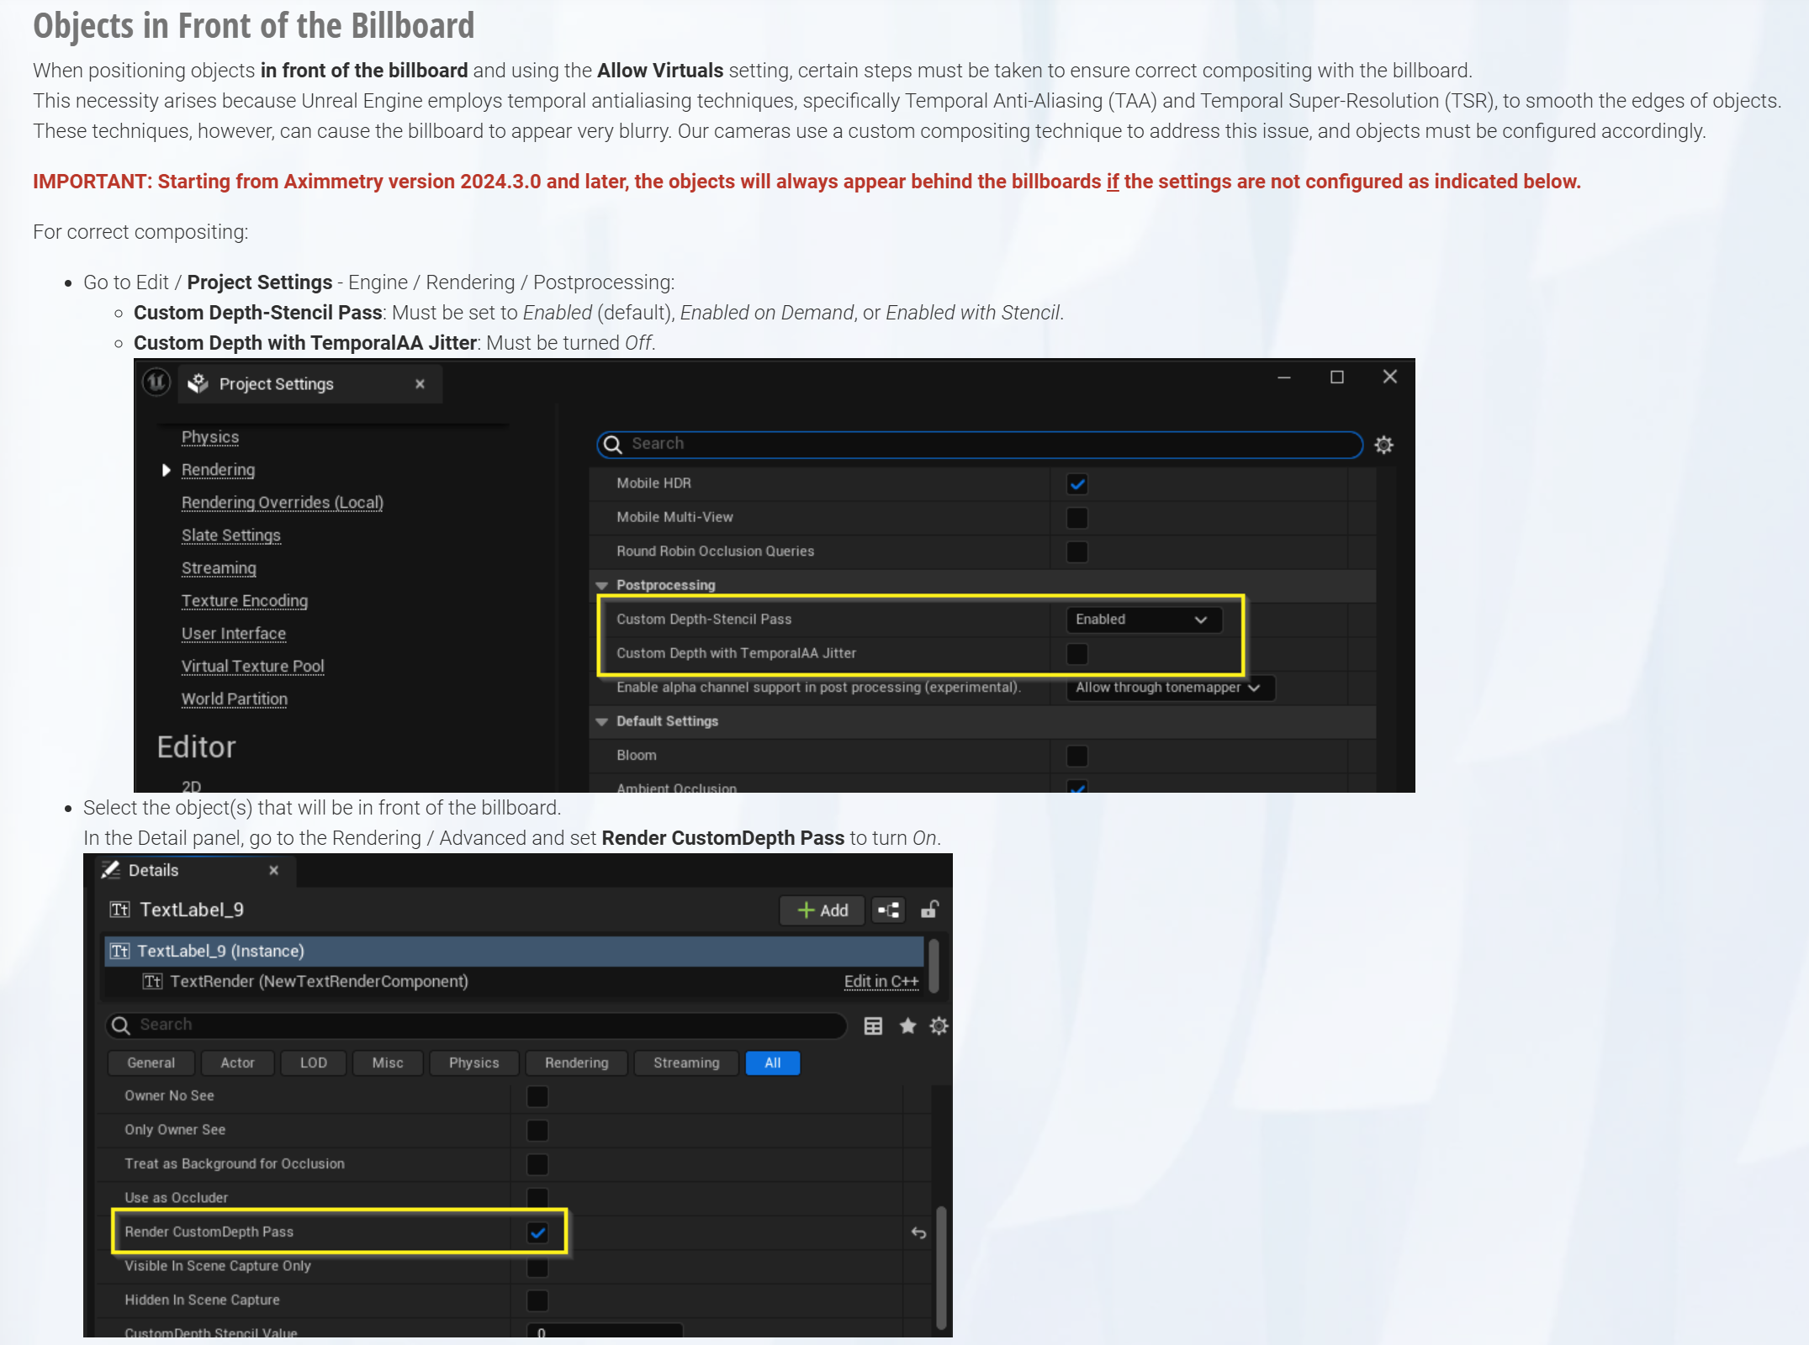Select the Actor filter tab

tap(238, 1063)
